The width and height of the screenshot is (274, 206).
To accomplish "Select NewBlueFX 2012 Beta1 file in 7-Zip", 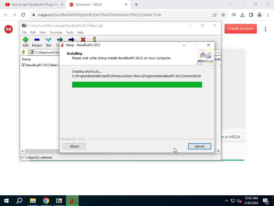I will (x=40, y=65).
